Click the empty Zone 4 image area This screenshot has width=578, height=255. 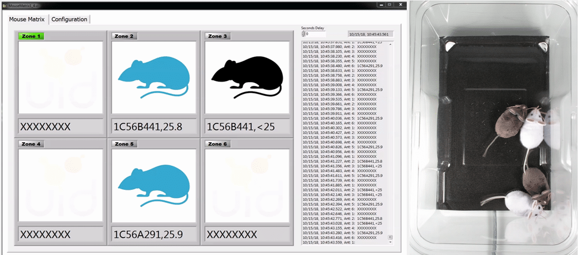point(60,184)
